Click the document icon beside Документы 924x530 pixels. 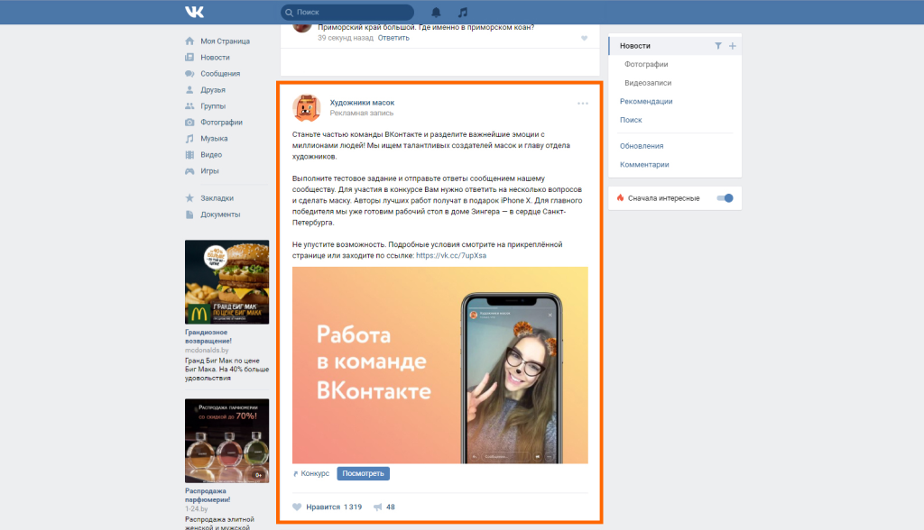tap(189, 215)
